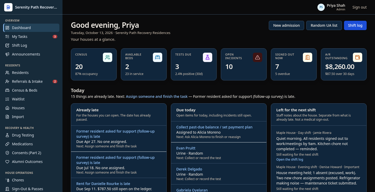The image size is (375, 192).
Task: Click the A/R outstanding wallet icon
Action: tap(358, 57)
